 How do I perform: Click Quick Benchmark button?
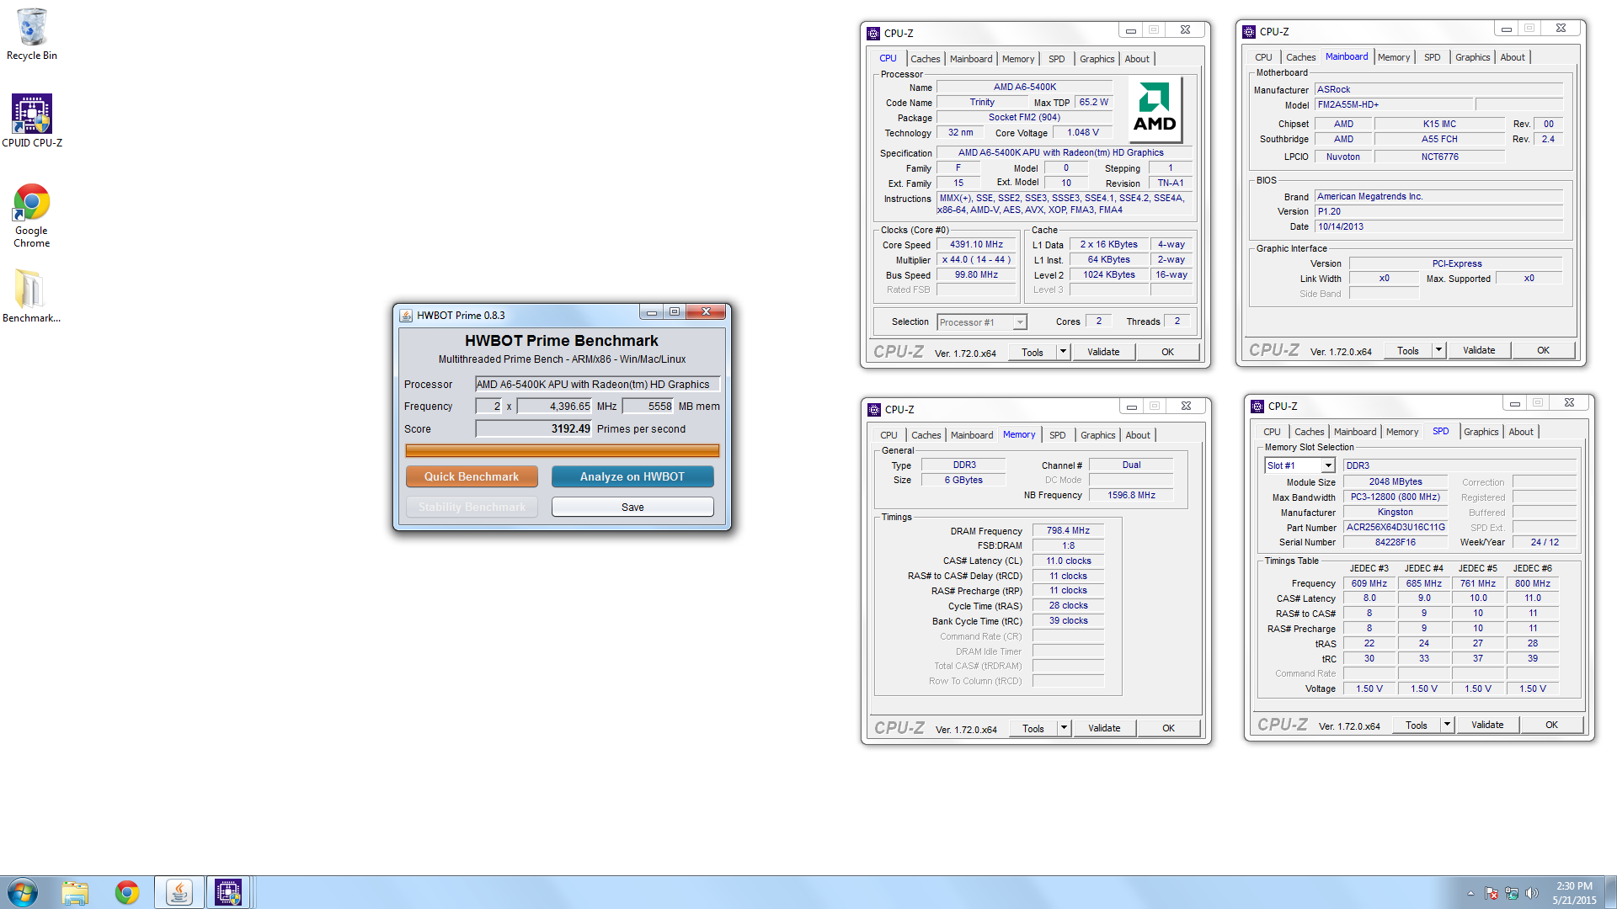pyautogui.click(x=472, y=476)
